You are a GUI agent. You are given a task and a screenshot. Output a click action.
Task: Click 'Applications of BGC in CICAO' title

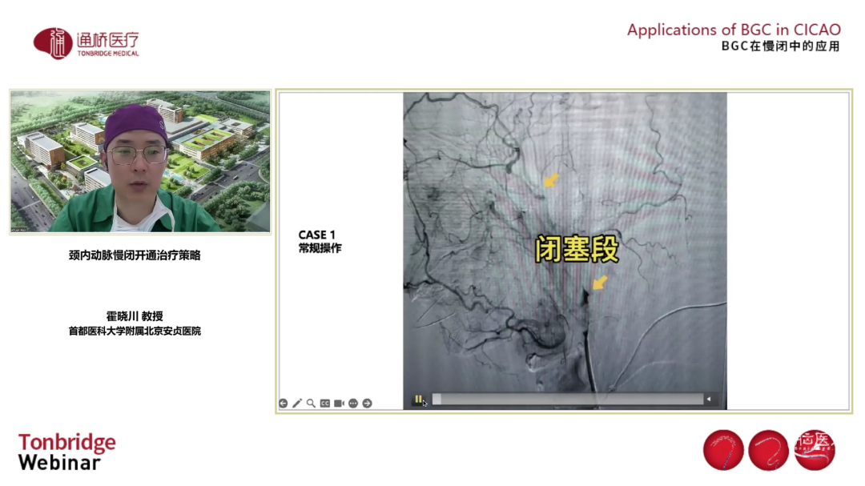point(734,30)
